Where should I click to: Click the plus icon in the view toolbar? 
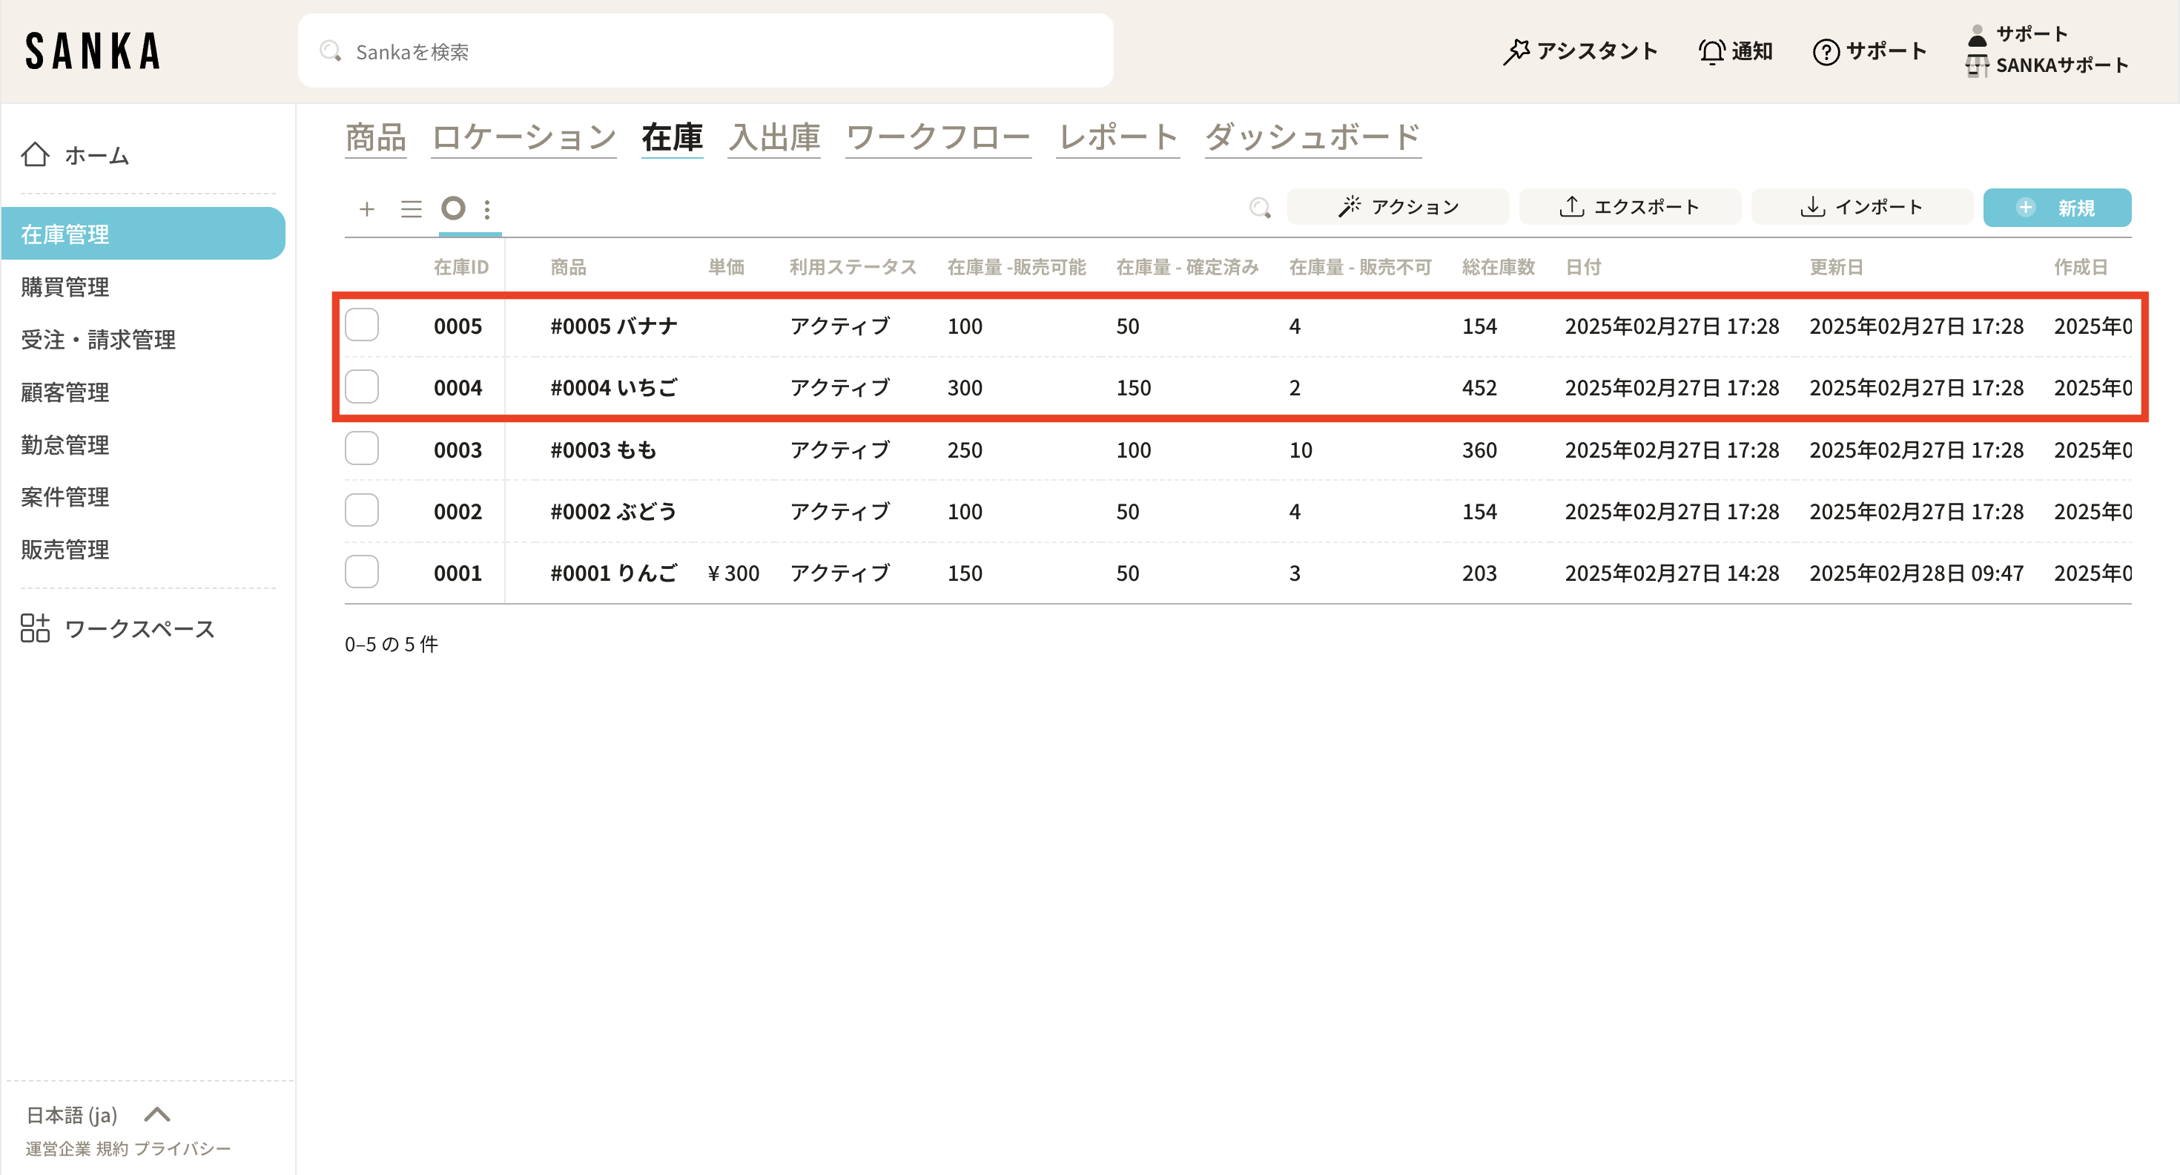click(x=366, y=209)
